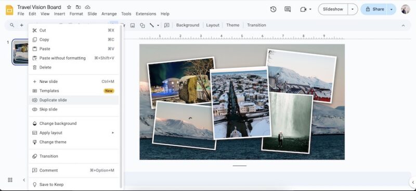Open the grid view icon
Viewport: 416px width, 191px height.
[10, 180]
